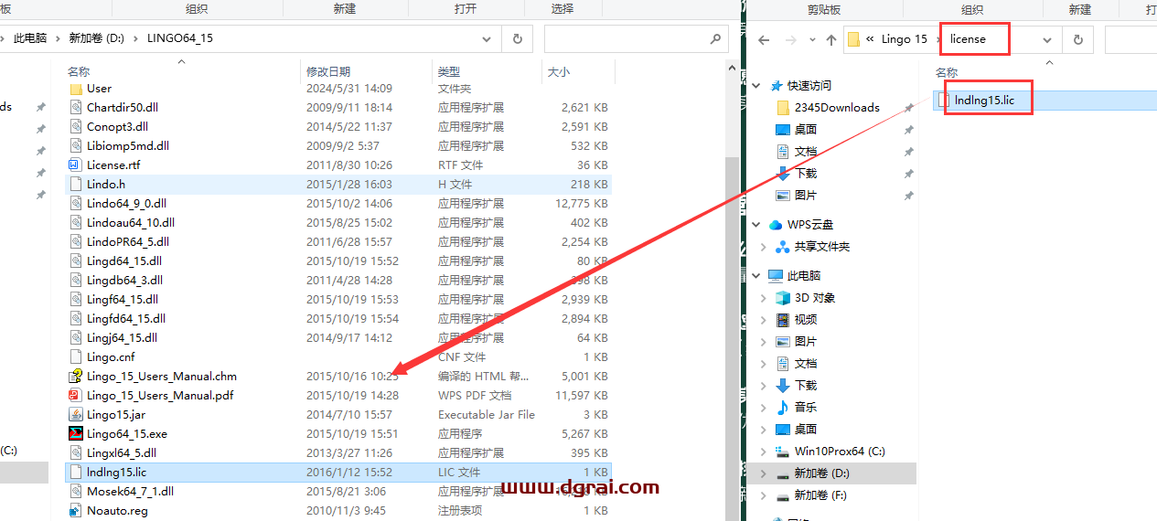Click the Lingo15.jar Java icon

coord(76,414)
